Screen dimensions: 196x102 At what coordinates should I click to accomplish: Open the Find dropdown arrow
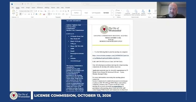click(121, 11)
